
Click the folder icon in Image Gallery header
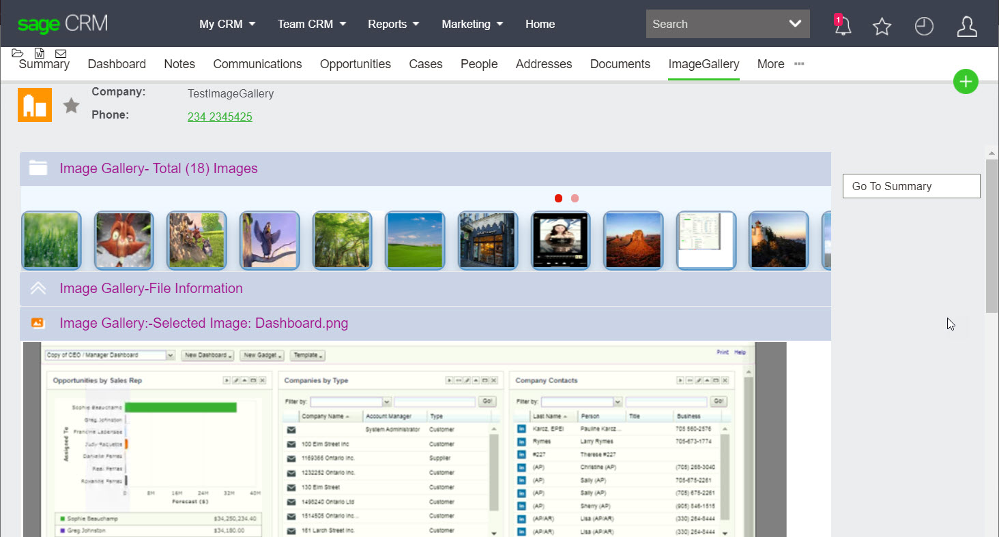pyautogui.click(x=38, y=168)
